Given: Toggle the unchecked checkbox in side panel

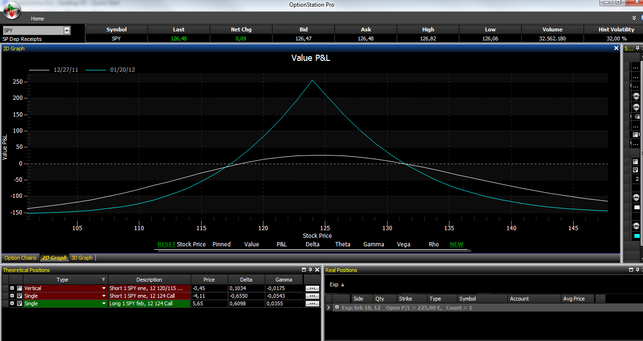Looking at the screenshot, I should pyautogui.click(x=636, y=162).
